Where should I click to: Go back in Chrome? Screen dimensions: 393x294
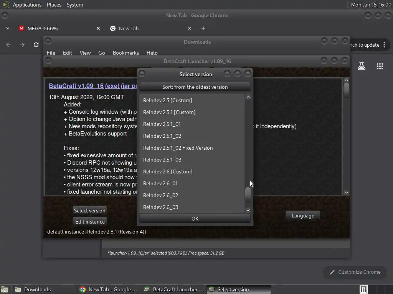(x=8, y=45)
